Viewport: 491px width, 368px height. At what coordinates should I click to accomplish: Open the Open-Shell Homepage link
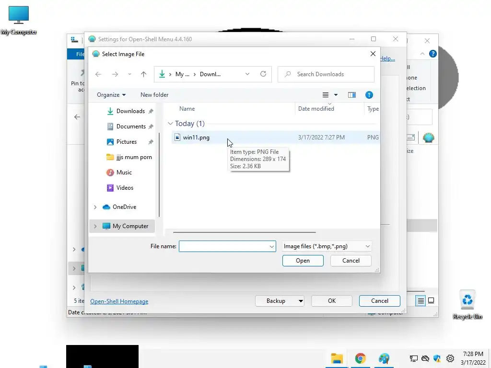[119, 301]
